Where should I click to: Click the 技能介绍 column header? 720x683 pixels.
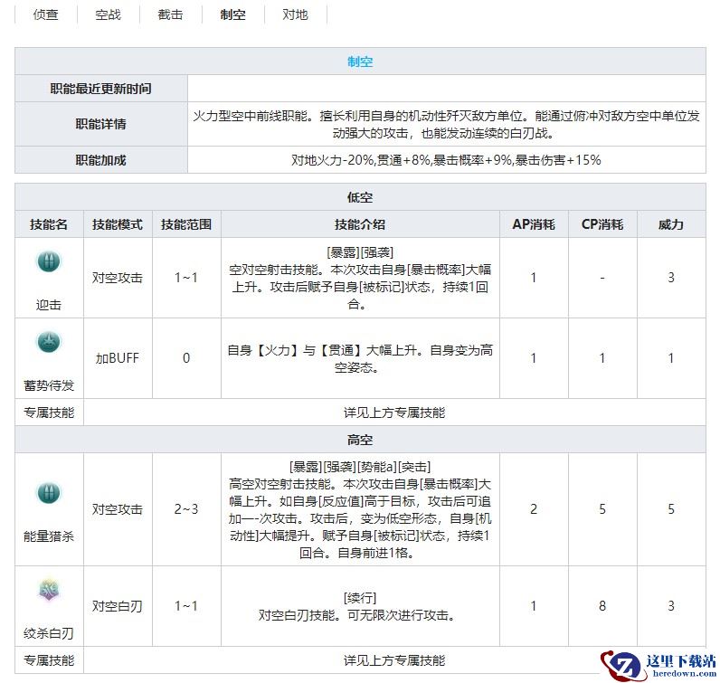click(360, 224)
